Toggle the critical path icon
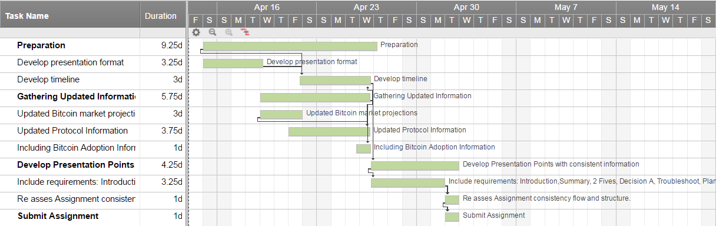This screenshot has width=716, height=226. (x=245, y=33)
